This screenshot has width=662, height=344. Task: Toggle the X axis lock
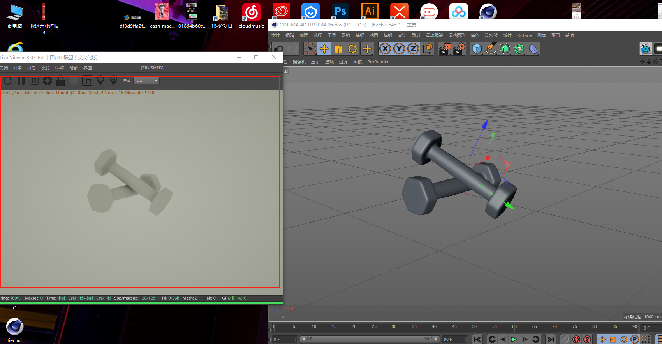pyautogui.click(x=385, y=49)
